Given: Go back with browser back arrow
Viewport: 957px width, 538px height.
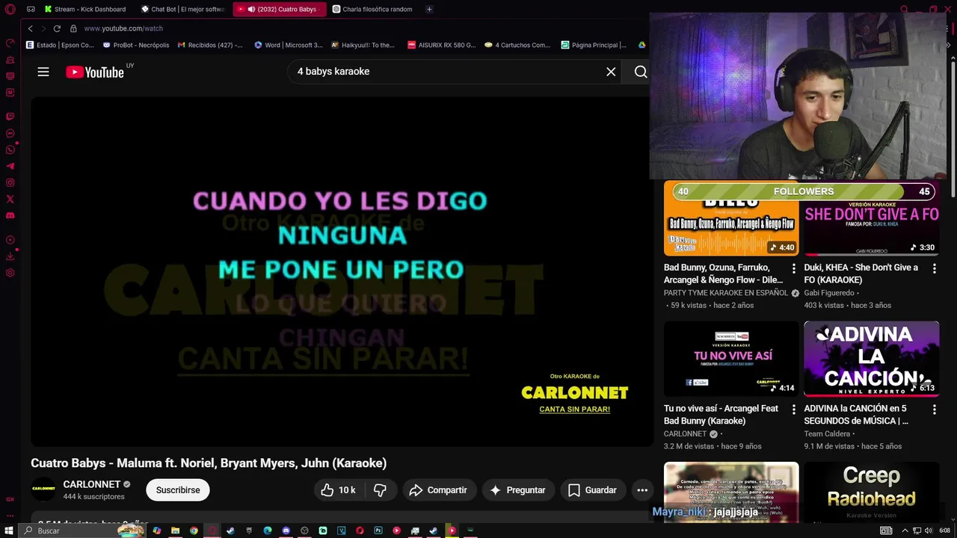Looking at the screenshot, I should point(30,28).
